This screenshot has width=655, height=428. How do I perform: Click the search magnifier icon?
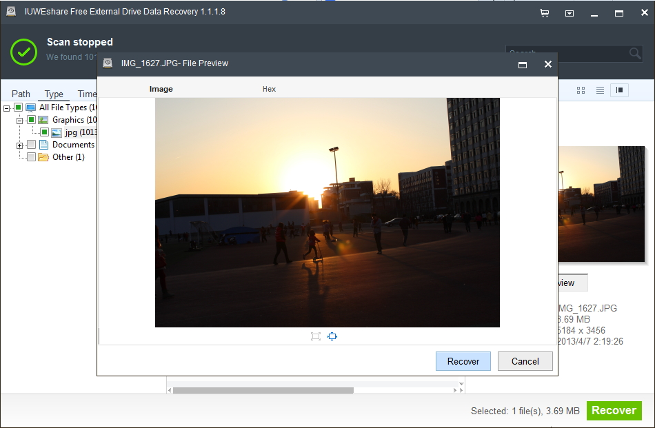tap(635, 54)
